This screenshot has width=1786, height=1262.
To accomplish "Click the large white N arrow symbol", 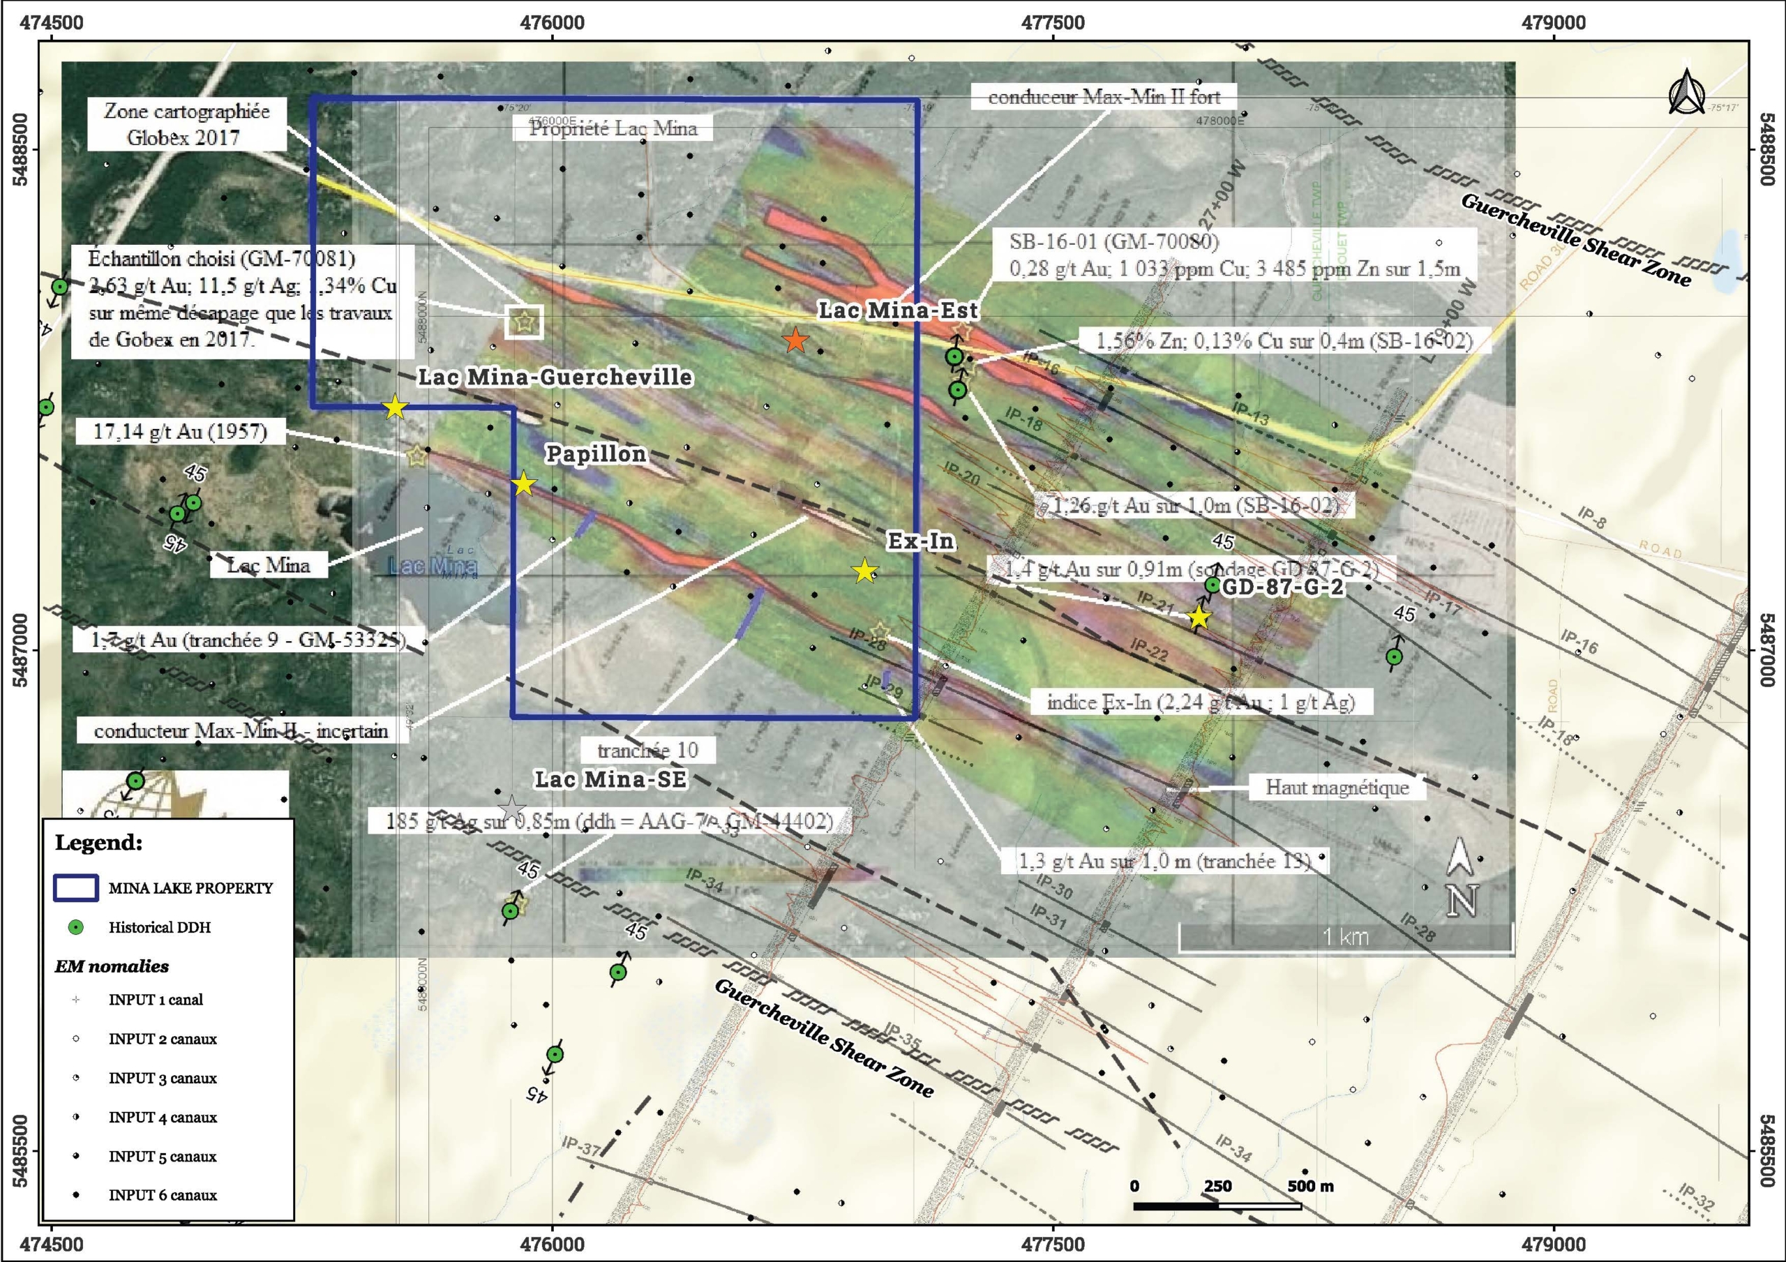I will click(1461, 878).
